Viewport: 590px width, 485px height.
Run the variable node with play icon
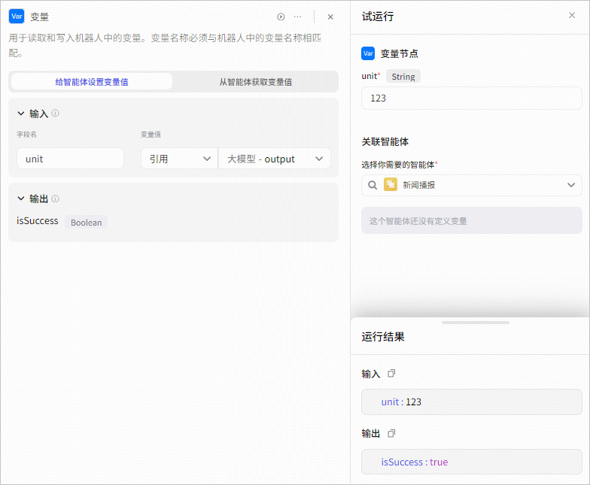(281, 17)
